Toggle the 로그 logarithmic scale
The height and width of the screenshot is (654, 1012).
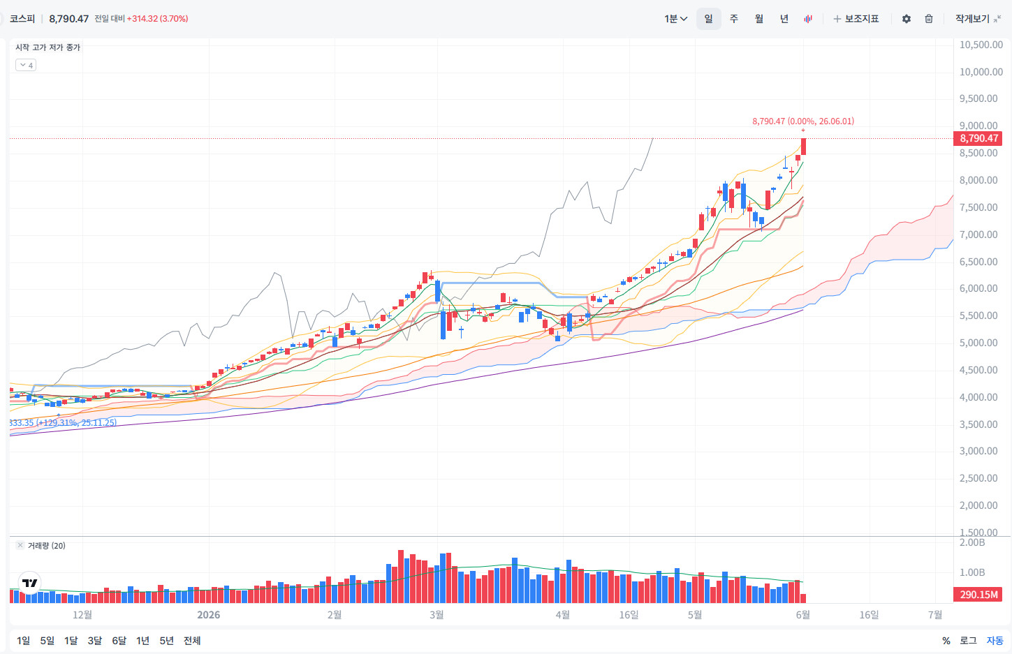tap(968, 641)
